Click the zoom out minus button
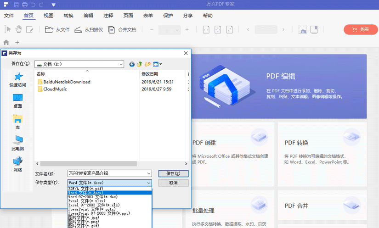379x228 pixels. [152, 30]
